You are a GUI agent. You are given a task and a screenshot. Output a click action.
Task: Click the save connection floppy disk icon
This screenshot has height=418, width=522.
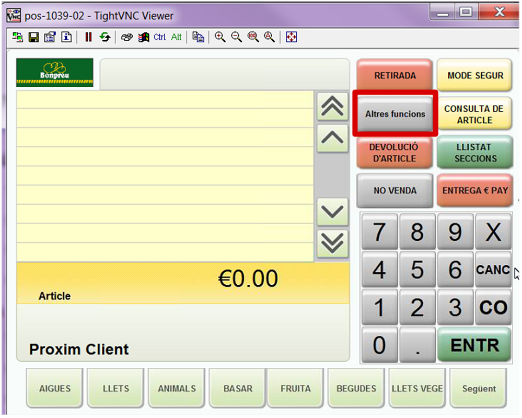33,37
